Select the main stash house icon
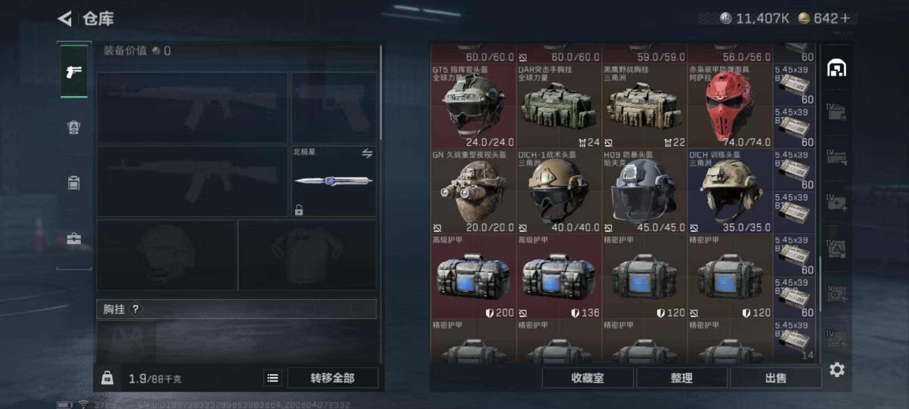The height and width of the screenshot is (409, 909). pos(837,68)
